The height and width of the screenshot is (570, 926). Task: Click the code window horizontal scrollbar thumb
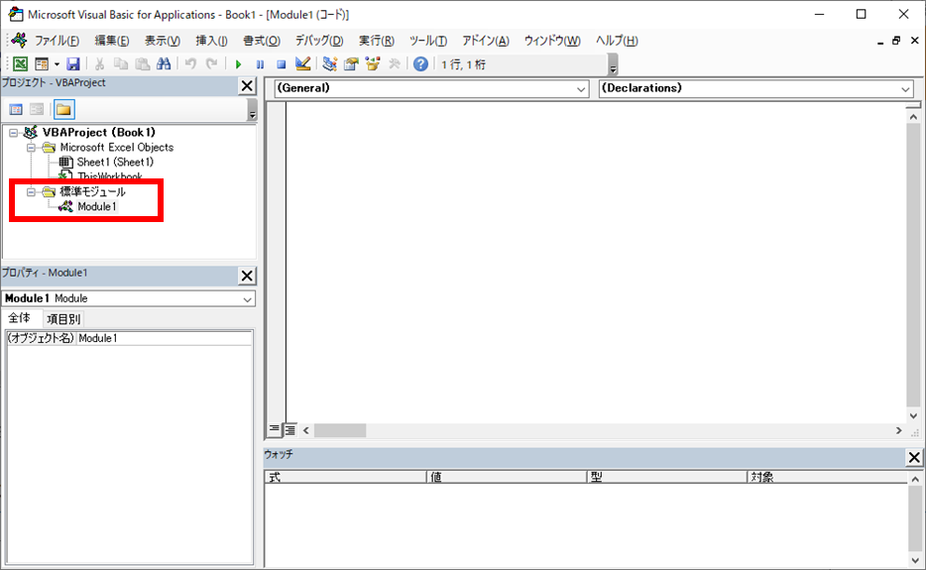[340, 430]
